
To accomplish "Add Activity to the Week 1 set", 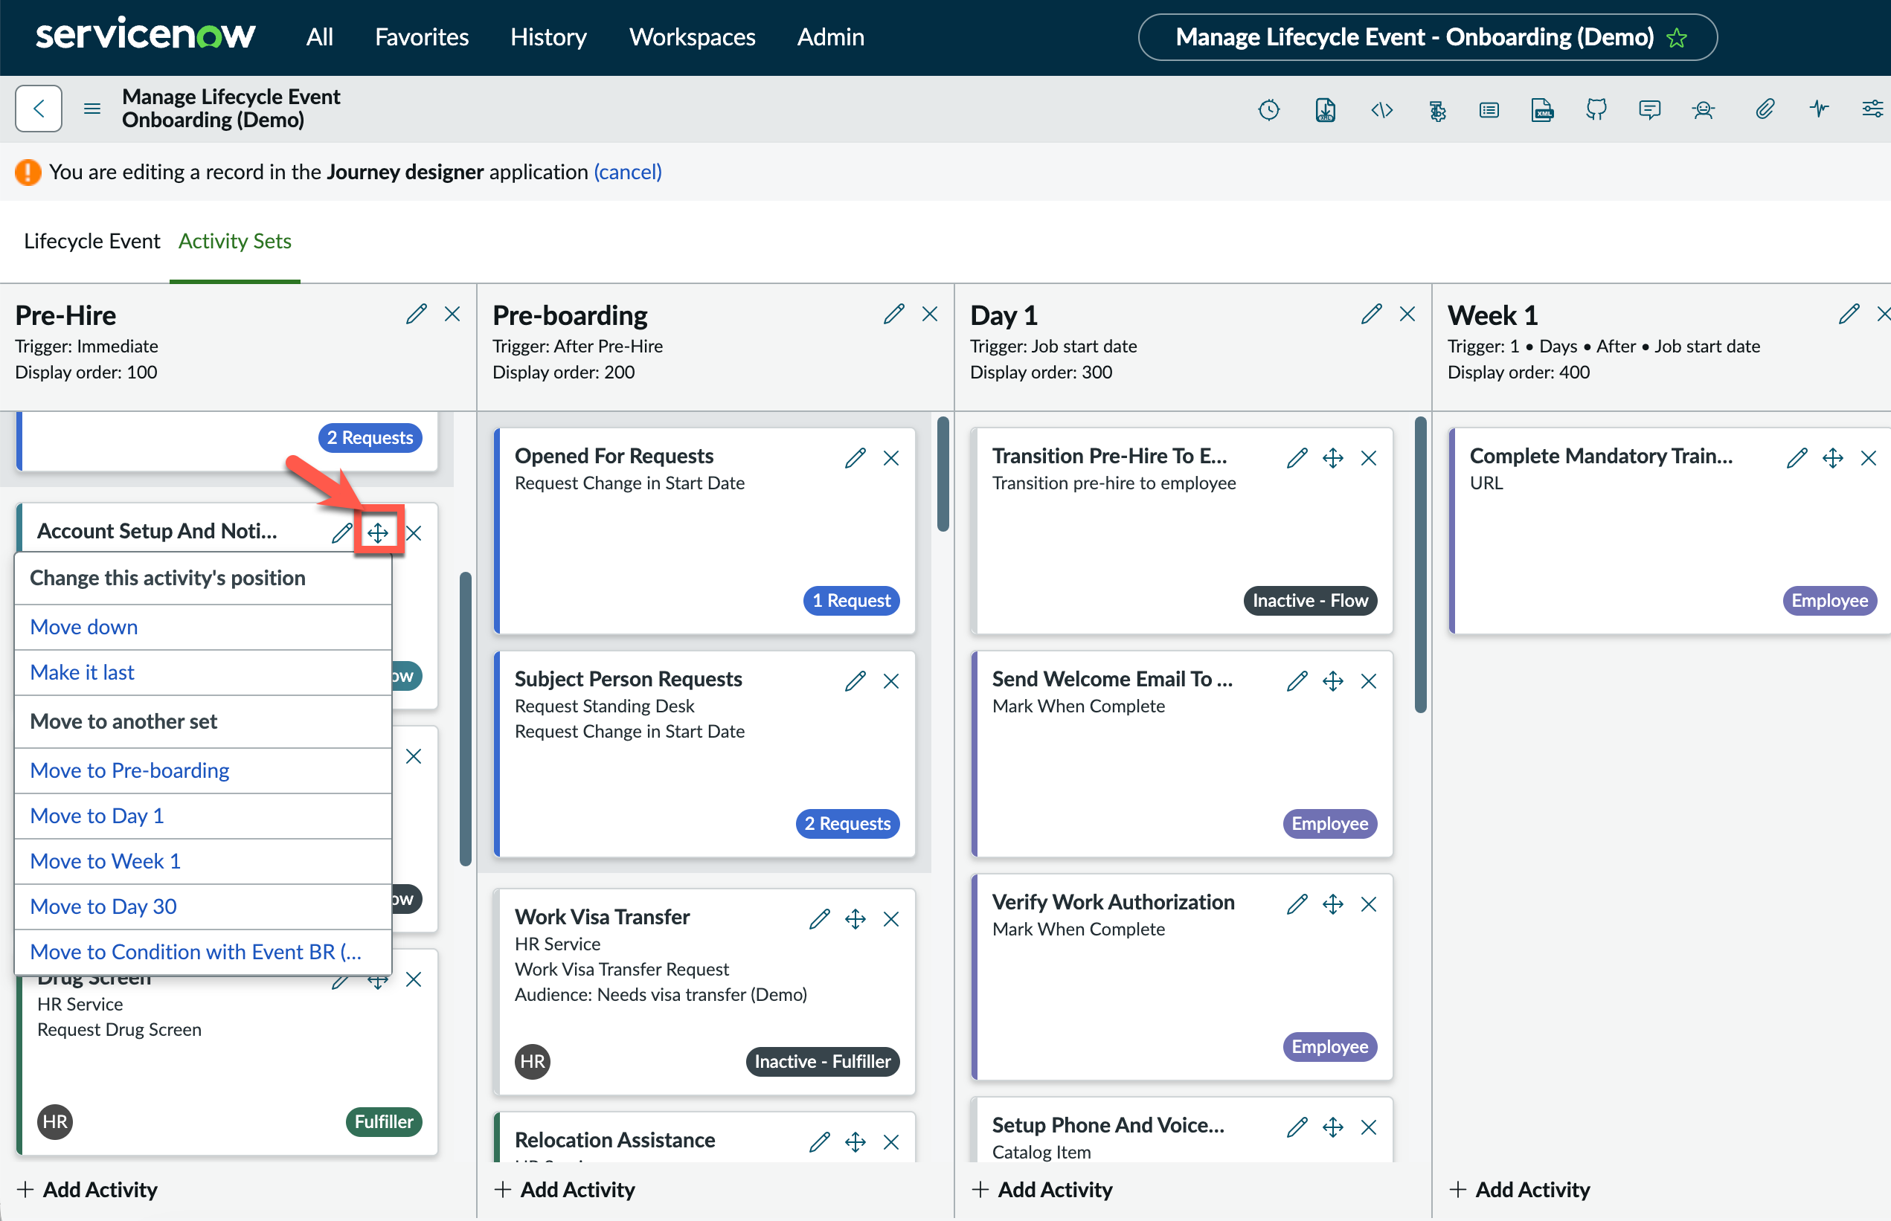I will [1520, 1189].
